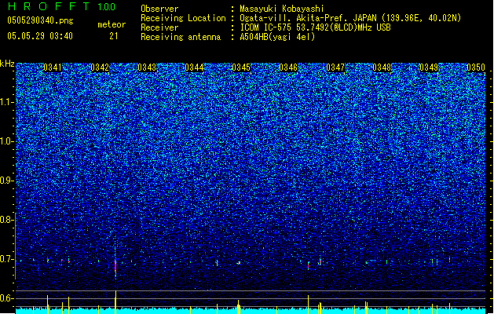The image size is (494, 314).
Task: Click the 0347 time marker
Action: (335, 68)
